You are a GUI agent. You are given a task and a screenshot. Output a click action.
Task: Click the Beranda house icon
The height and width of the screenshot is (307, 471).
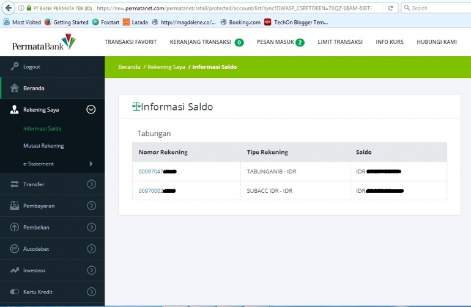[15, 88]
